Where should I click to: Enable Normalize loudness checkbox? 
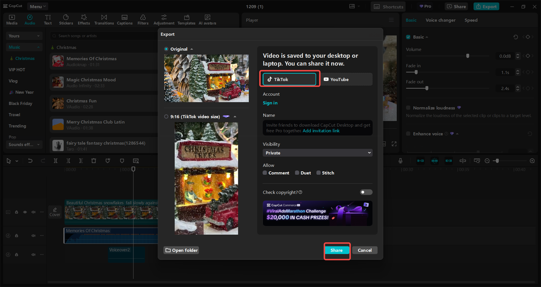click(x=408, y=108)
